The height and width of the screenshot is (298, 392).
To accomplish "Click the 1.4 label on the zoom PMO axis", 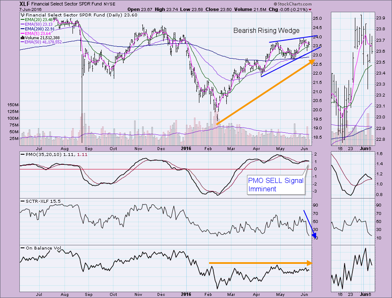I will point(379,164).
